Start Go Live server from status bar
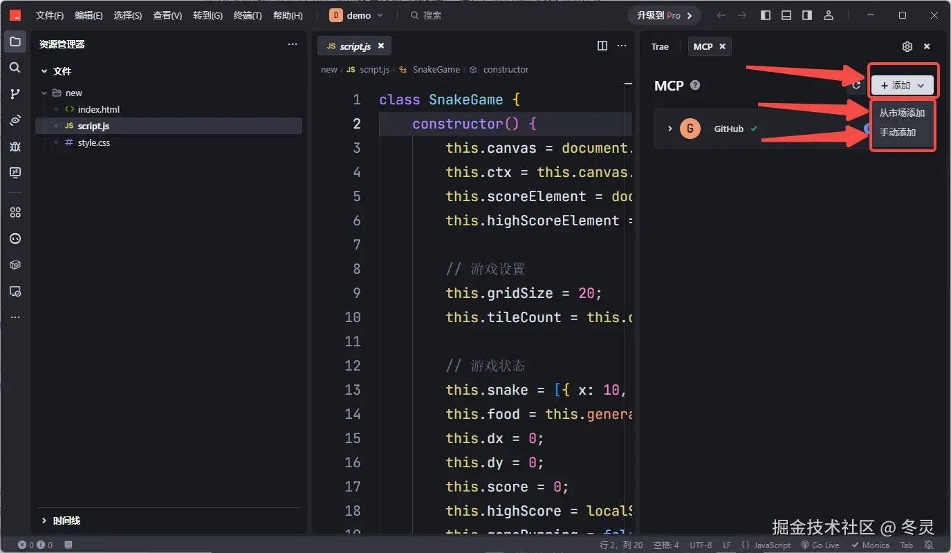The image size is (951, 553). click(x=820, y=545)
